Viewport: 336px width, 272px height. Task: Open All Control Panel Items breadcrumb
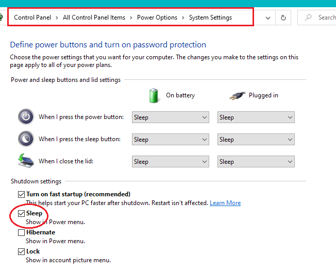[x=94, y=18]
